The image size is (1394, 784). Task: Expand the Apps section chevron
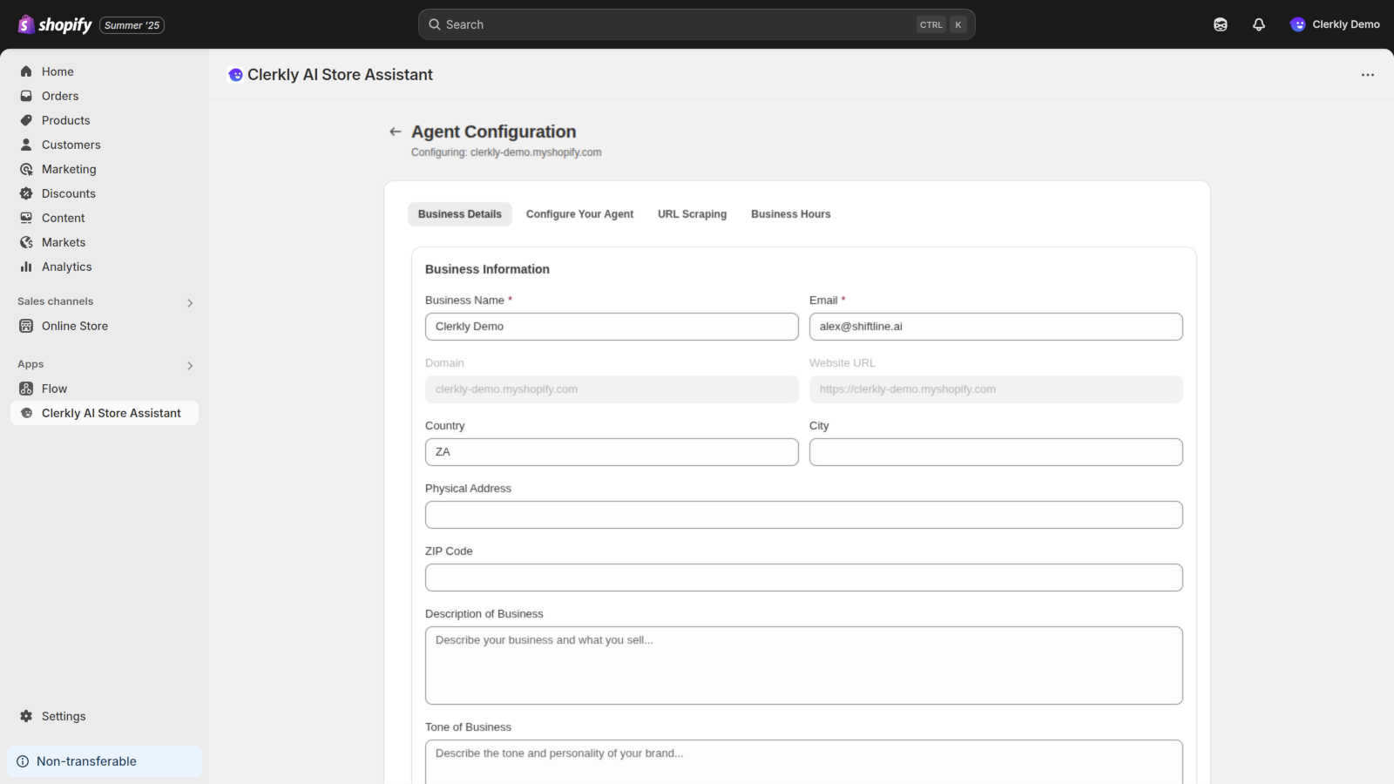pos(190,366)
